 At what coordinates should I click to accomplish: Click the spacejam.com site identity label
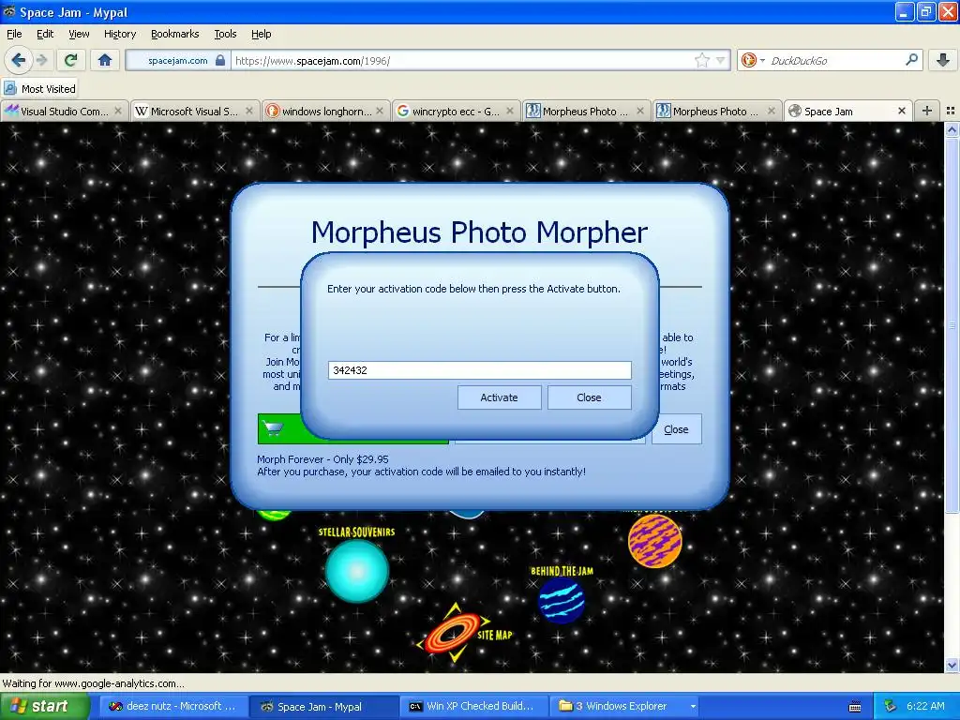tap(177, 60)
